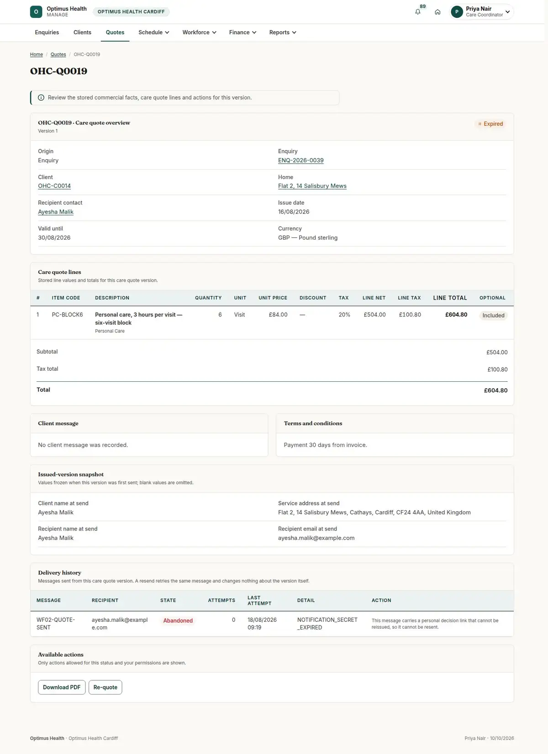Open Flat 2, 14 Salisbury Mews link

click(x=312, y=186)
